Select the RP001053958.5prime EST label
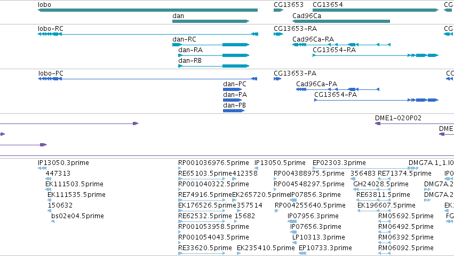The height and width of the screenshot is (256, 454). [214, 227]
